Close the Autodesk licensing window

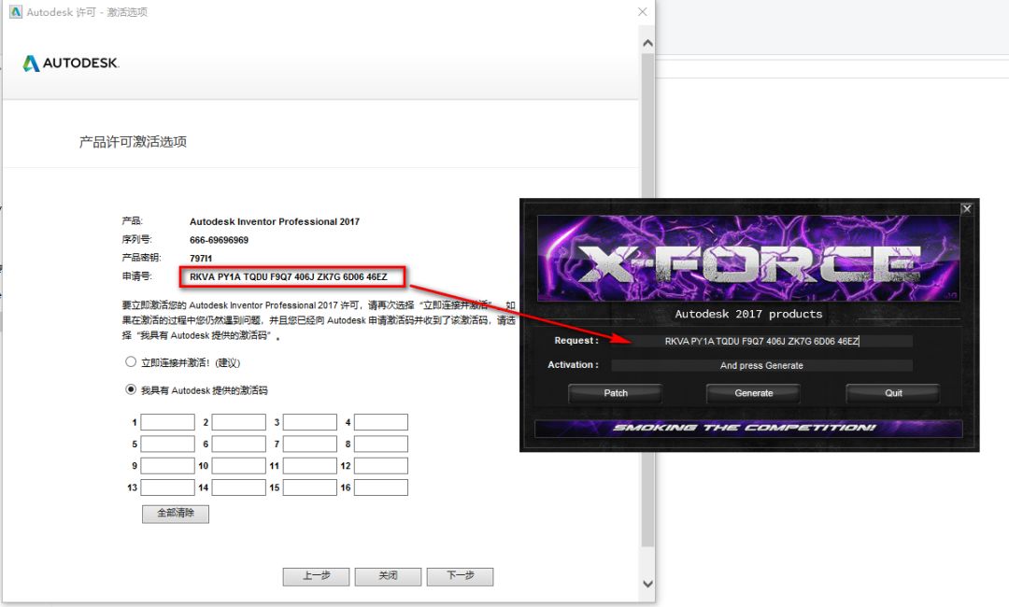[643, 12]
